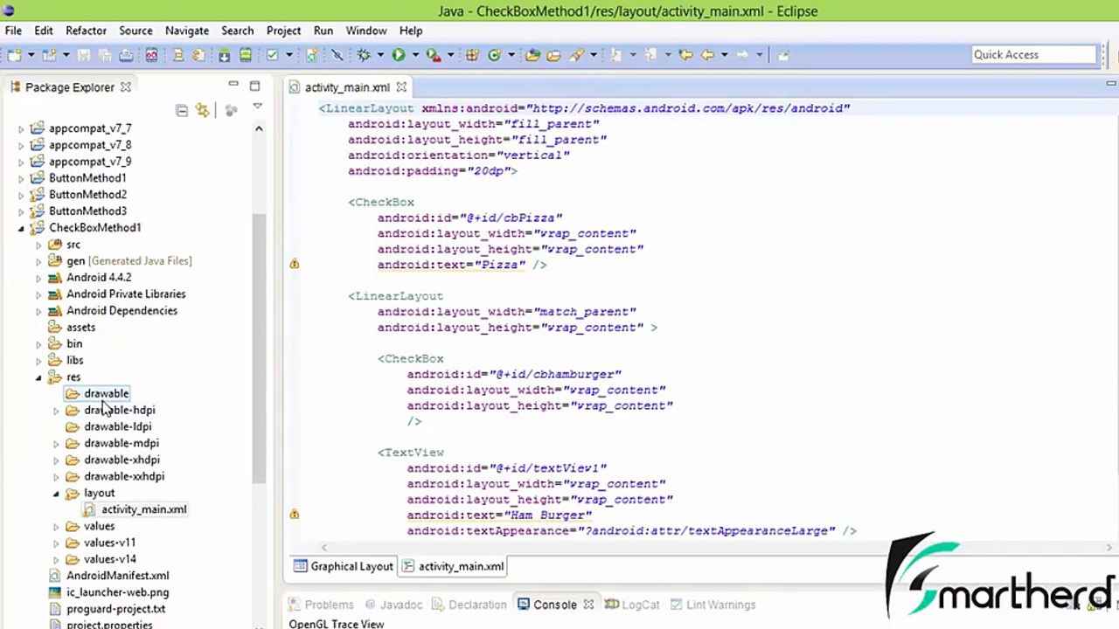1119x629 pixels.
Task: Click the New Java Class icon
Action: 495,55
